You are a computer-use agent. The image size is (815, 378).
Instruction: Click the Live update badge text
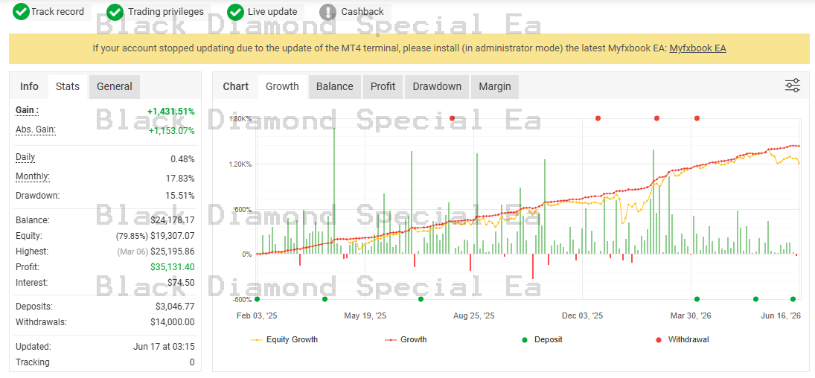pos(272,11)
